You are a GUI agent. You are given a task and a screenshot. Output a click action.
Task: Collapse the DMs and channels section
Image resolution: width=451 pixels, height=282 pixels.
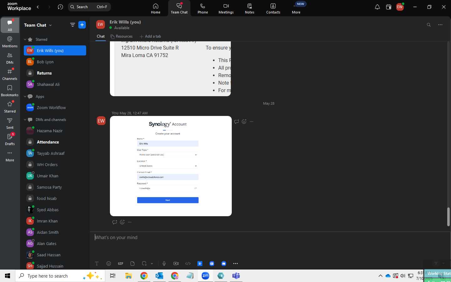click(x=25, y=120)
